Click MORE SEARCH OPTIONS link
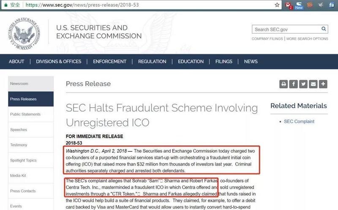Image resolution: width=338 pixels, height=210 pixels. pyautogui.click(x=307, y=39)
